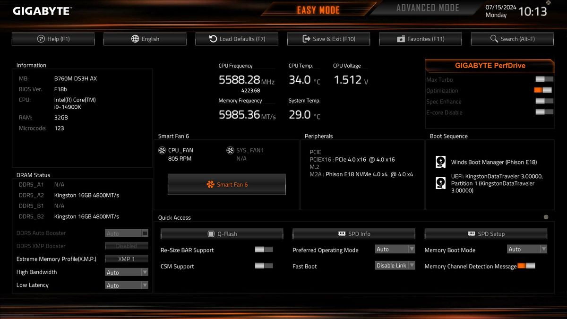Screen dimensions: 567x319
Task: Change the language via English button
Action: tap(145, 39)
